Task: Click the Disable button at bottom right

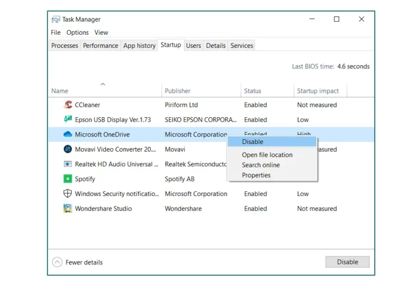Action: tap(347, 262)
